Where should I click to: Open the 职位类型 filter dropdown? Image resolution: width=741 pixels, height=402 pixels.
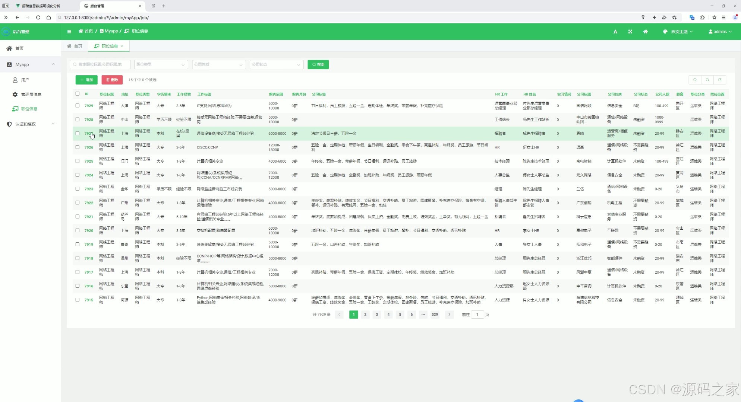(161, 64)
